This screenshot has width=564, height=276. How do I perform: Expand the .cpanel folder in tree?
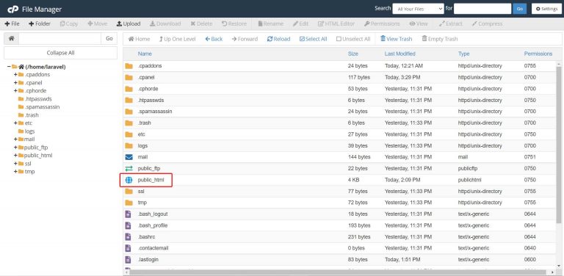coord(16,83)
